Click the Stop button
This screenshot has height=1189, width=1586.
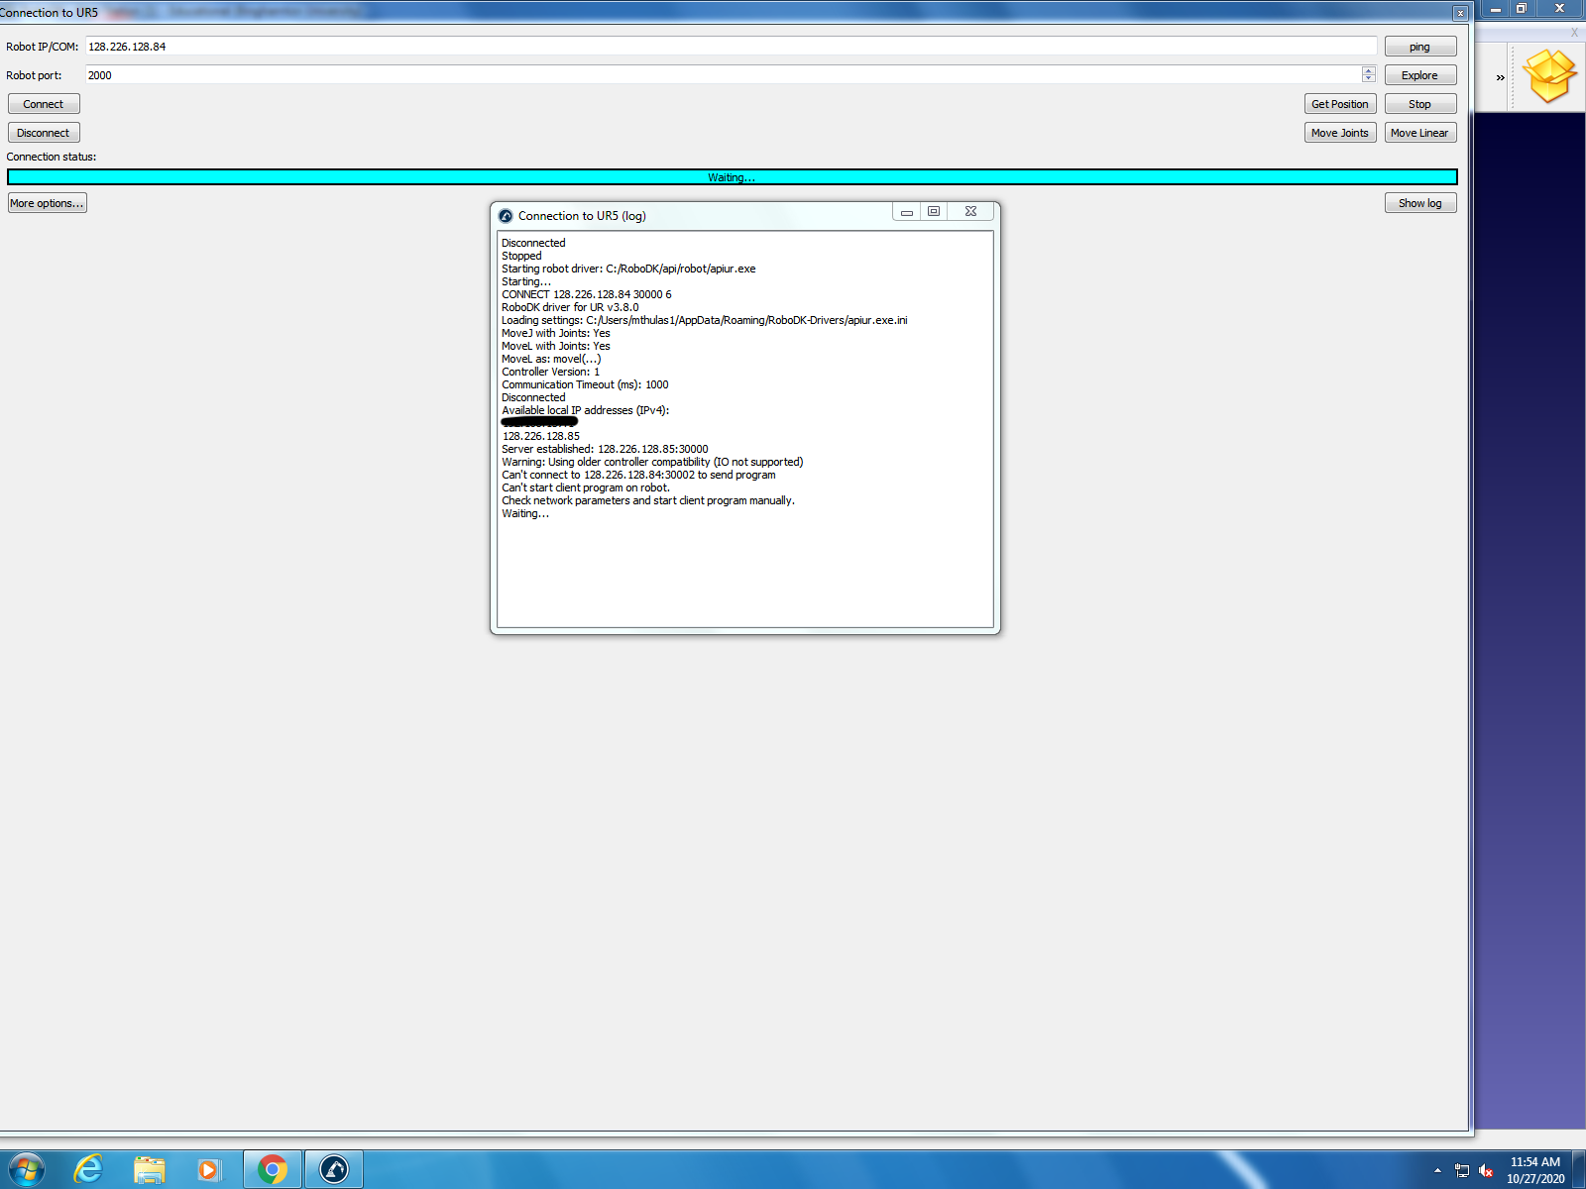click(x=1420, y=104)
